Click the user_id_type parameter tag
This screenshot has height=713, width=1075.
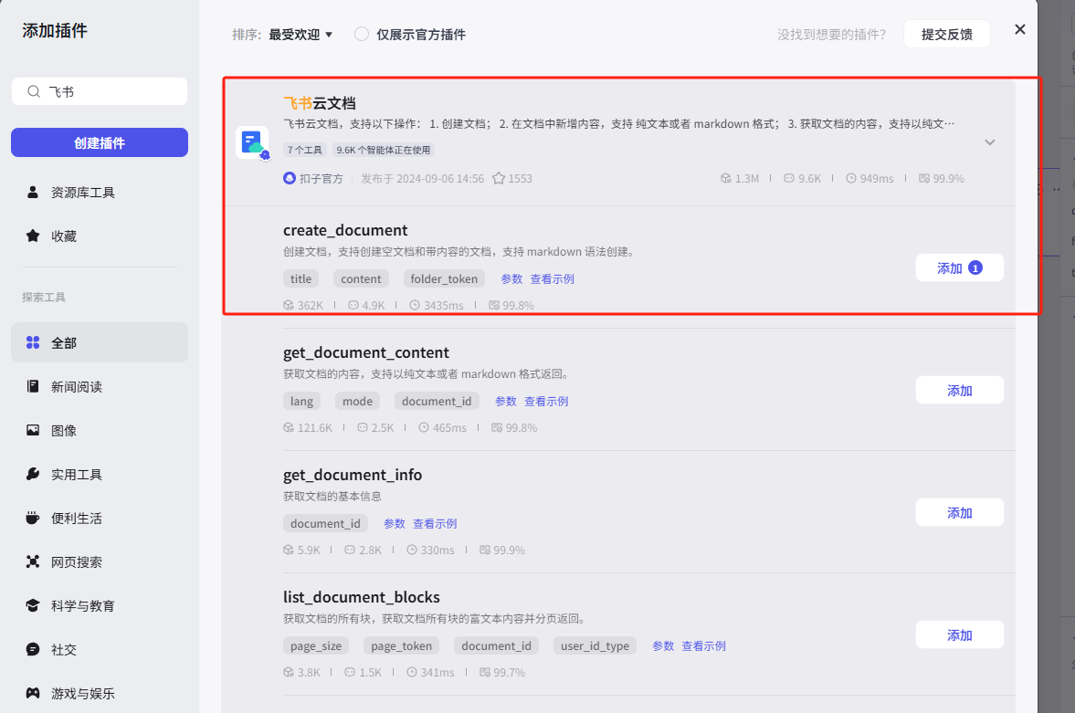click(595, 645)
